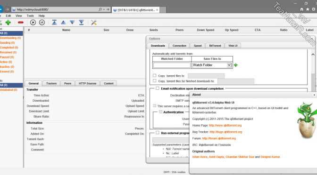Click the address bar search magnifier icon
317x175 pixels.
(x=100, y=9)
